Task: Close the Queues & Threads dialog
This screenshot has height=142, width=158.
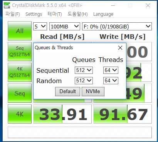Action: [120, 48]
